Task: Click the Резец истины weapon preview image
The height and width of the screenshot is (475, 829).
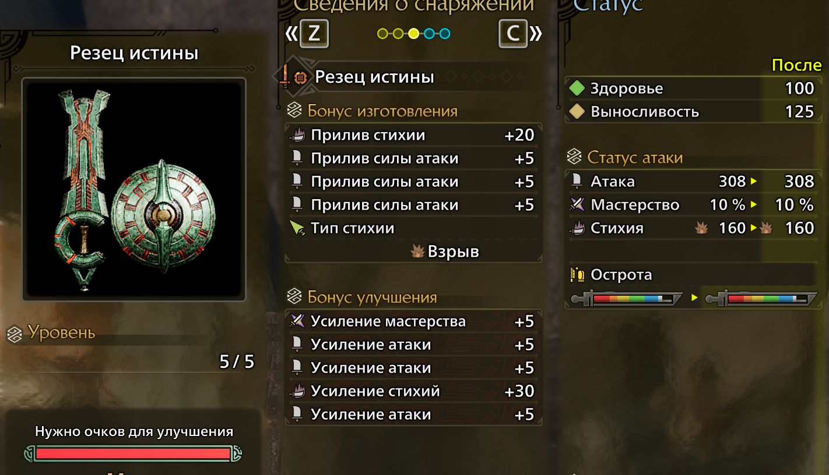Action: [134, 189]
